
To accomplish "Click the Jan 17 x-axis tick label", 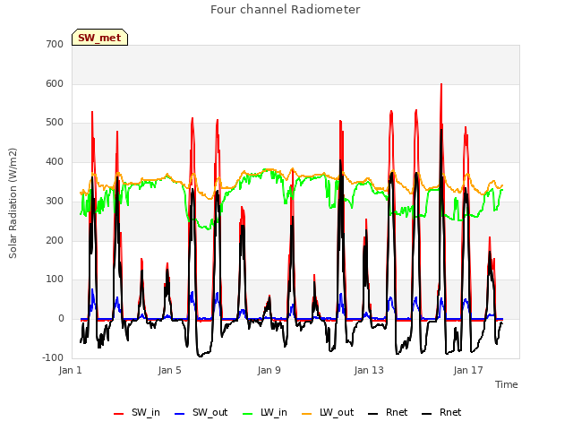I will click(x=468, y=370).
